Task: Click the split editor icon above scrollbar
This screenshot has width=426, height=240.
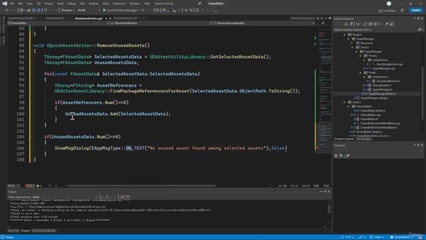Action: pyautogui.click(x=323, y=23)
